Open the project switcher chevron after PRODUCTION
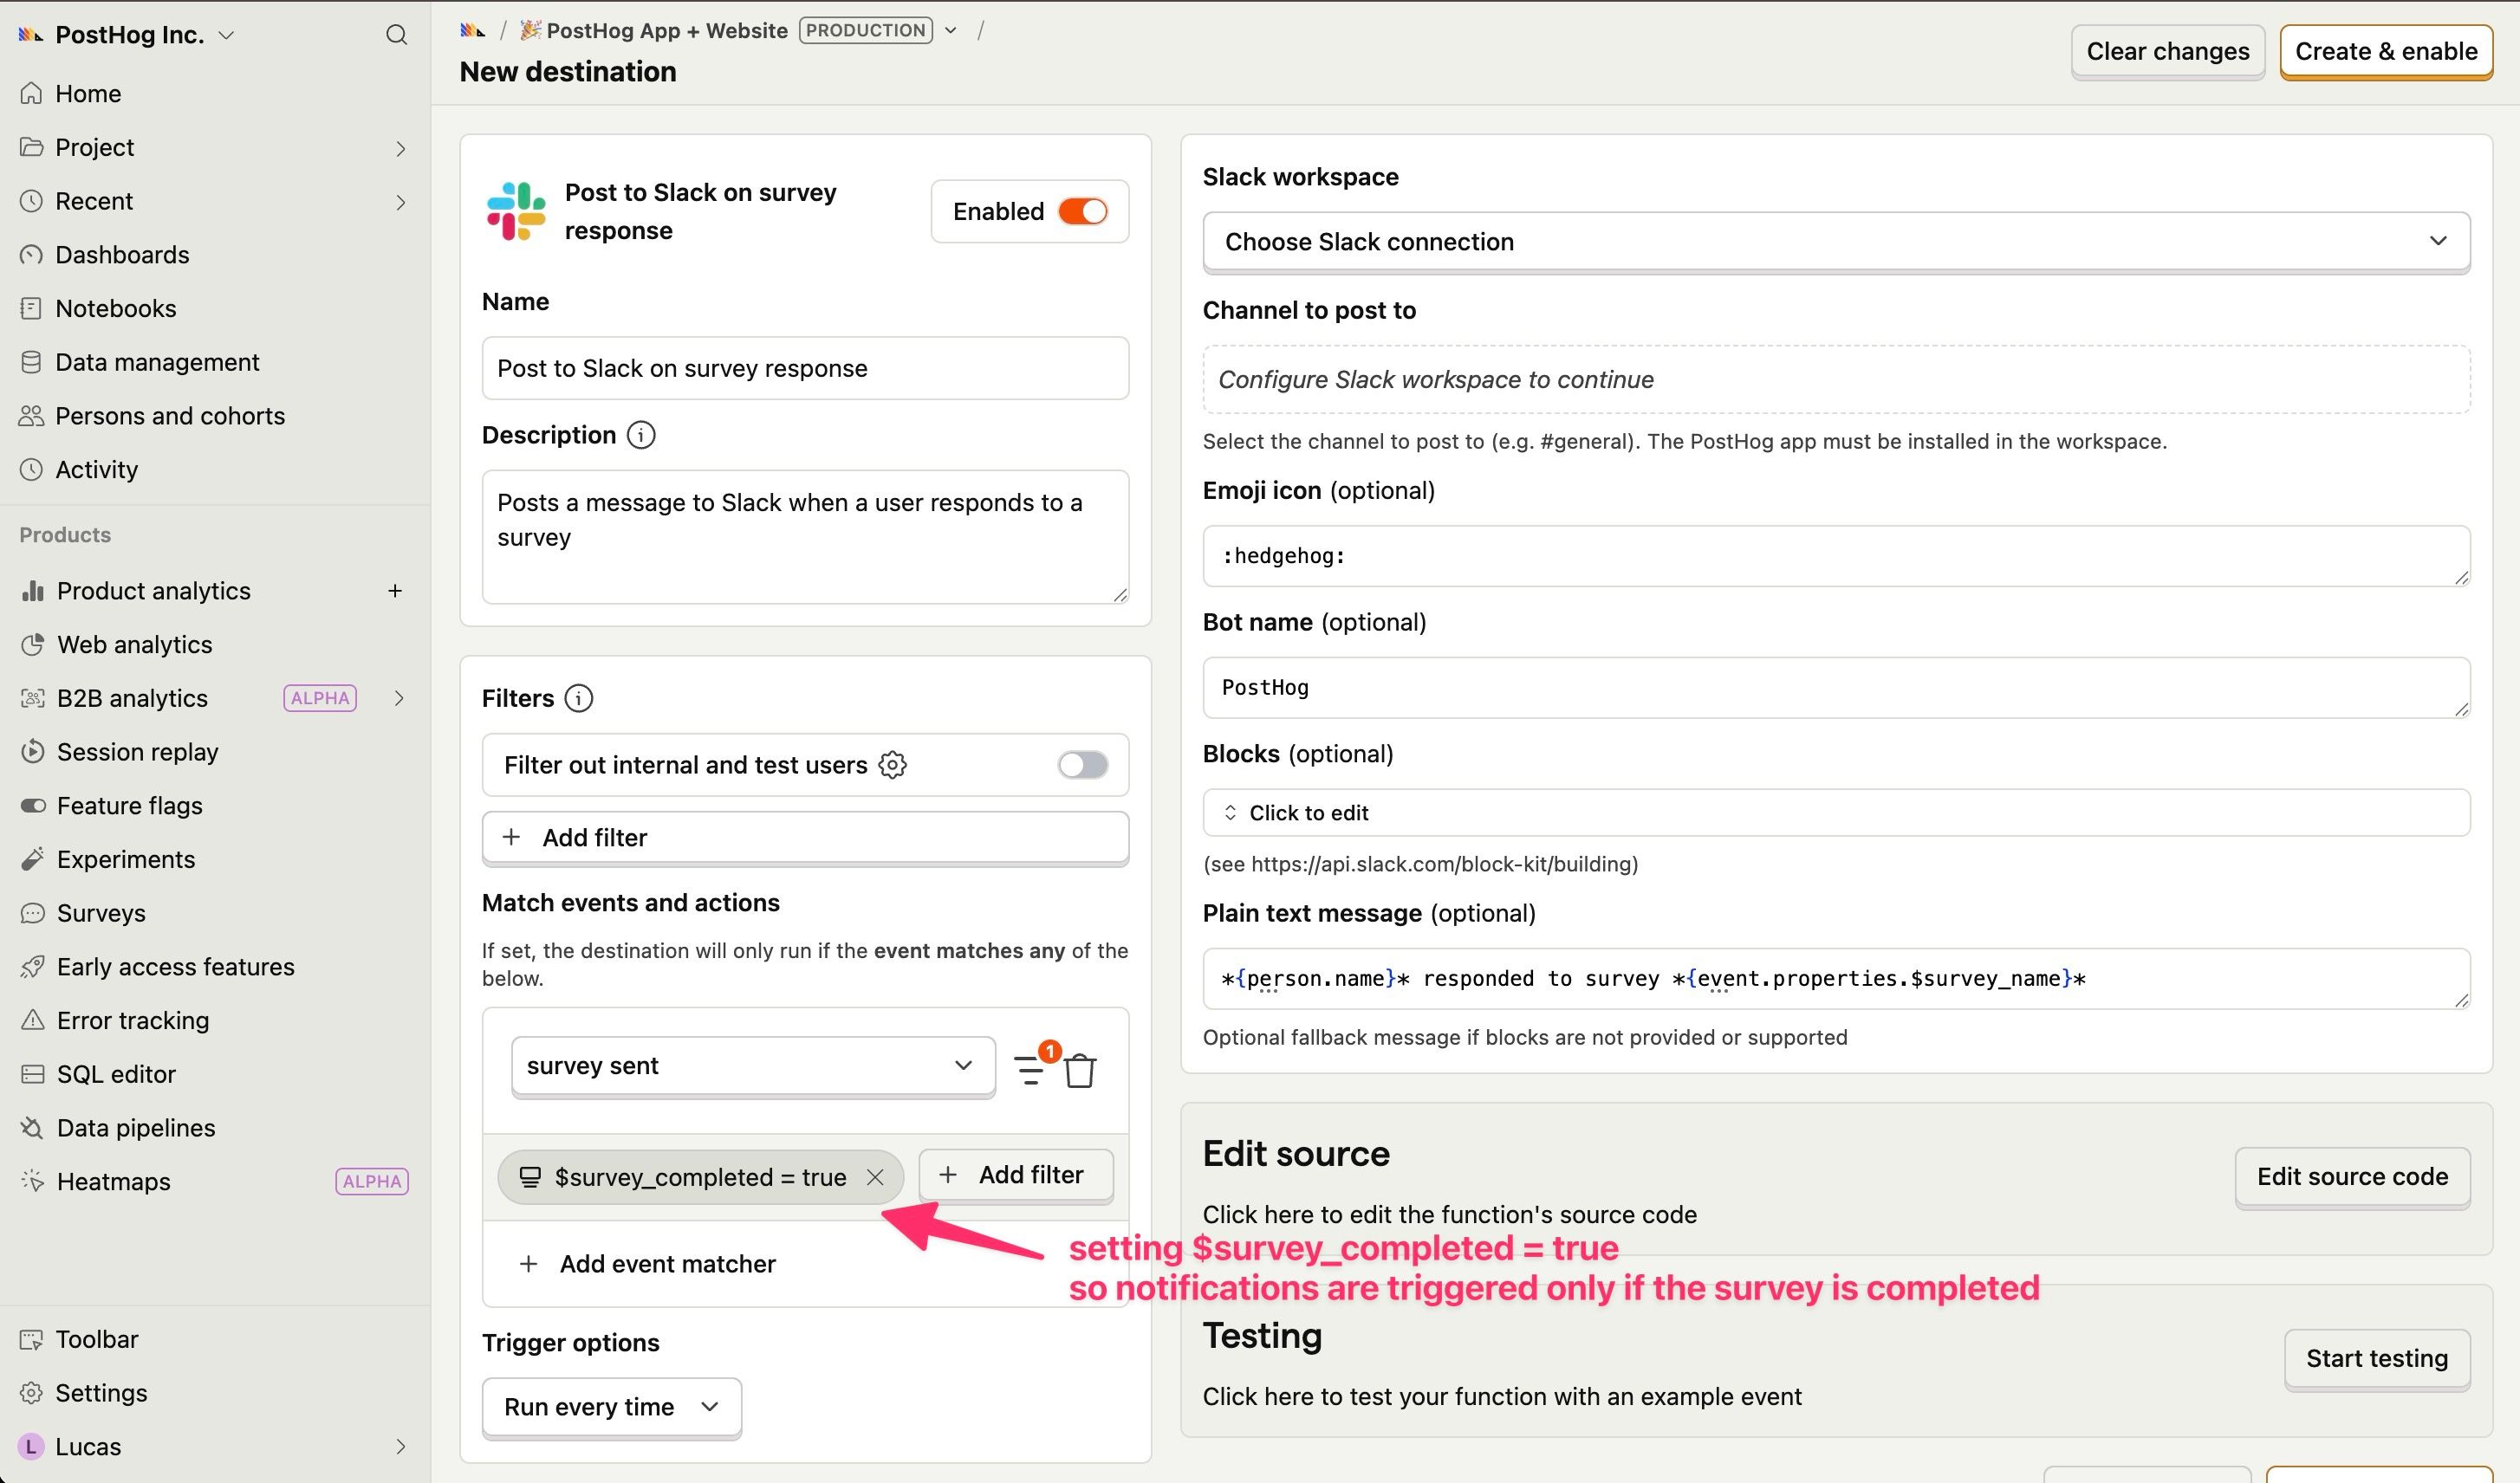The height and width of the screenshot is (1483, 2520). coord(951,31)
